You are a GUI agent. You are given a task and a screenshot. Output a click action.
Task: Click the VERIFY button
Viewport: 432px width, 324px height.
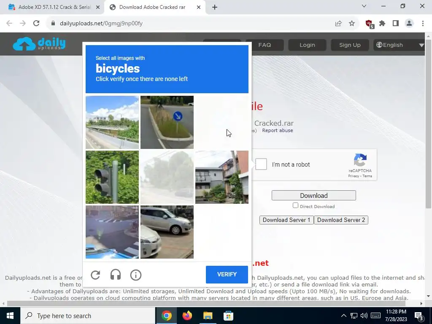coord(227,274)
